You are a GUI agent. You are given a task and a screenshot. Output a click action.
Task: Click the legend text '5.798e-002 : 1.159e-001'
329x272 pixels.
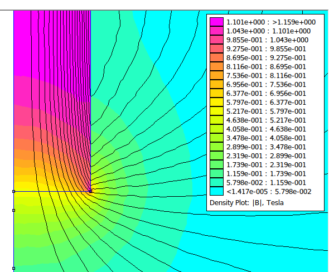tap(266, 182)
